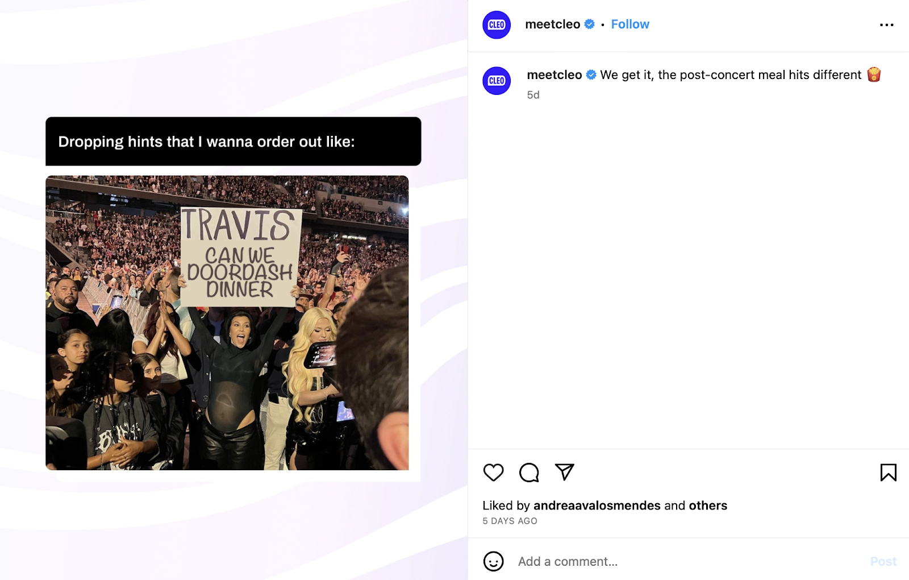Like the post with the heart icon
Viewport: 909px width, 580px height.
(x=493, y=473)
